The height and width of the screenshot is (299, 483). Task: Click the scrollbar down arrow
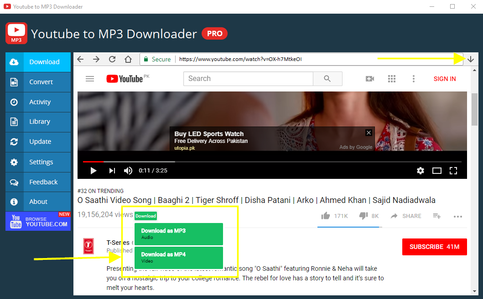coord(474,291)
